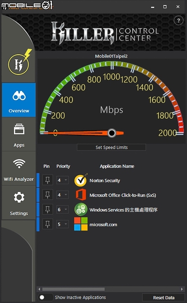Pin Norton Security application
The image size is (187, 303).
[48, 180]
